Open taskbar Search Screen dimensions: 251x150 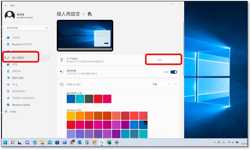point(12,143)
